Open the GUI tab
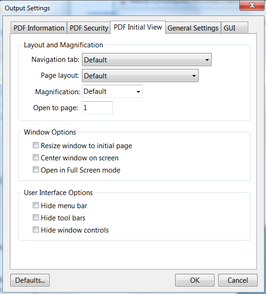 point(235,28)
